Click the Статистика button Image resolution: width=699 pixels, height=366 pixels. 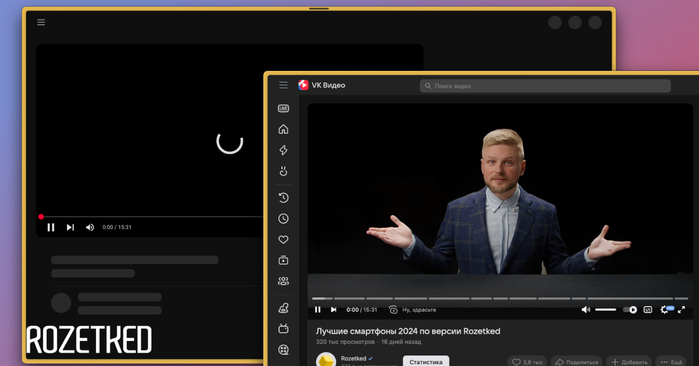425,361
